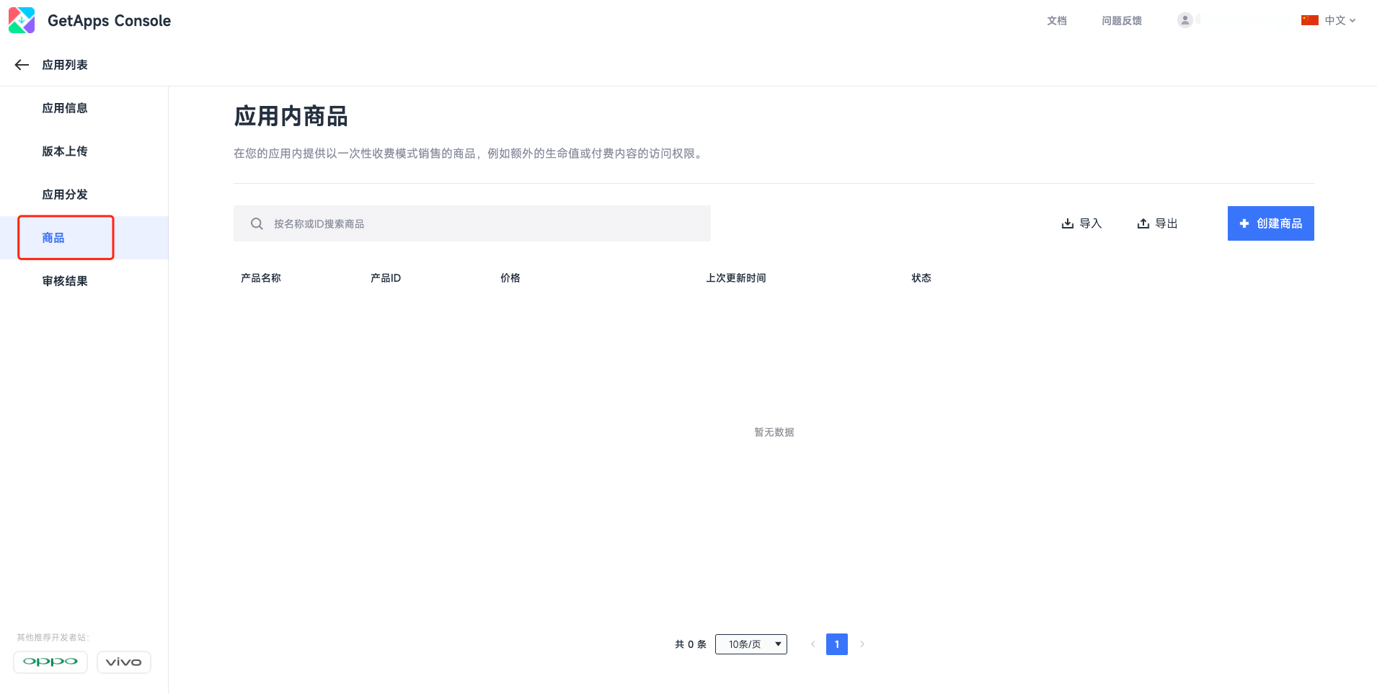Go to next page arrow
The image size is (1377, 694).
click(x=862, y=644)
